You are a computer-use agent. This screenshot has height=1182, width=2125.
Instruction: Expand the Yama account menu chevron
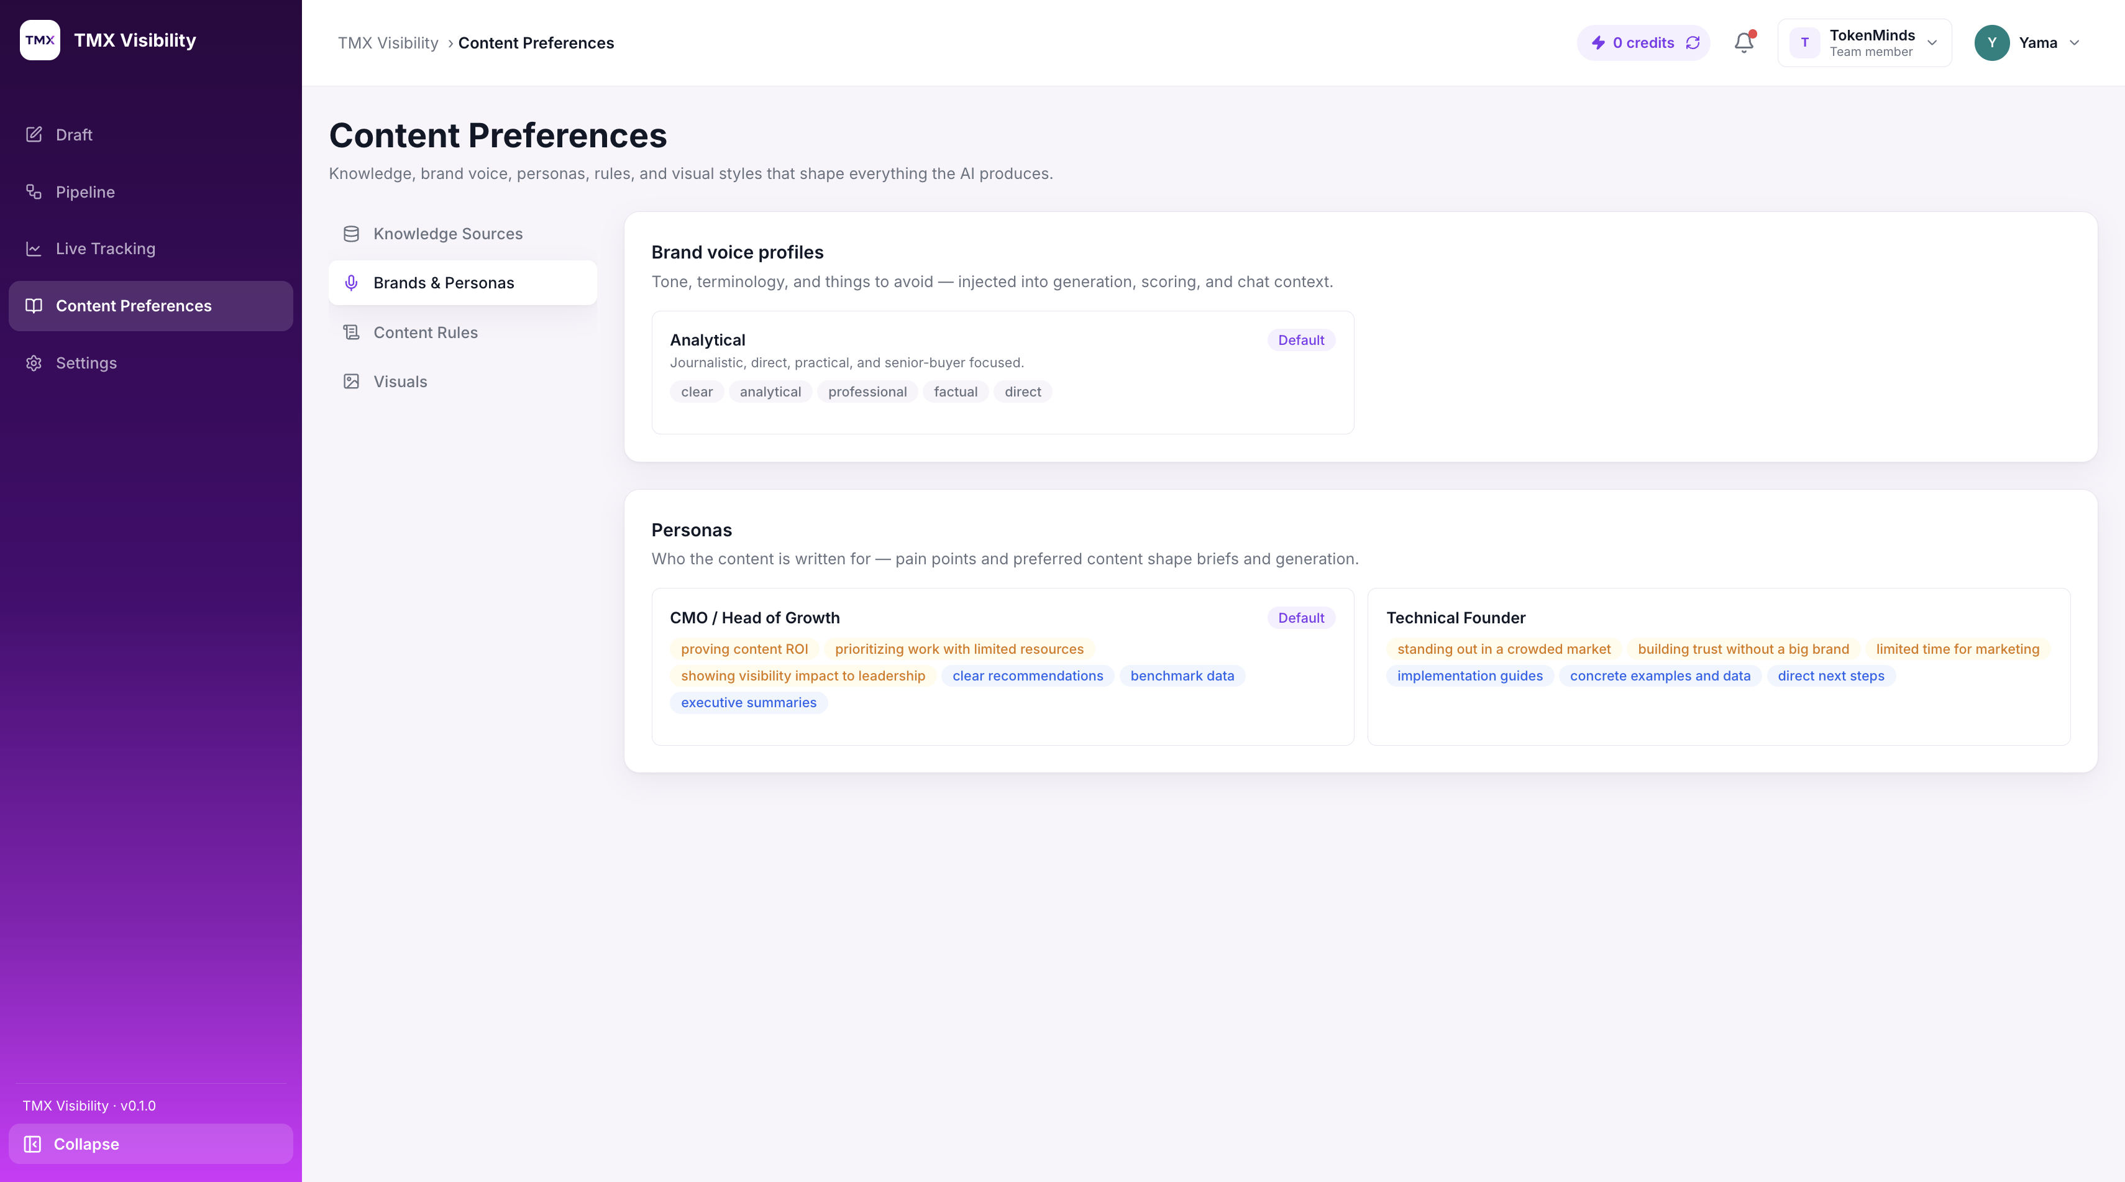pyautogui.click(x=2075, y=43)
